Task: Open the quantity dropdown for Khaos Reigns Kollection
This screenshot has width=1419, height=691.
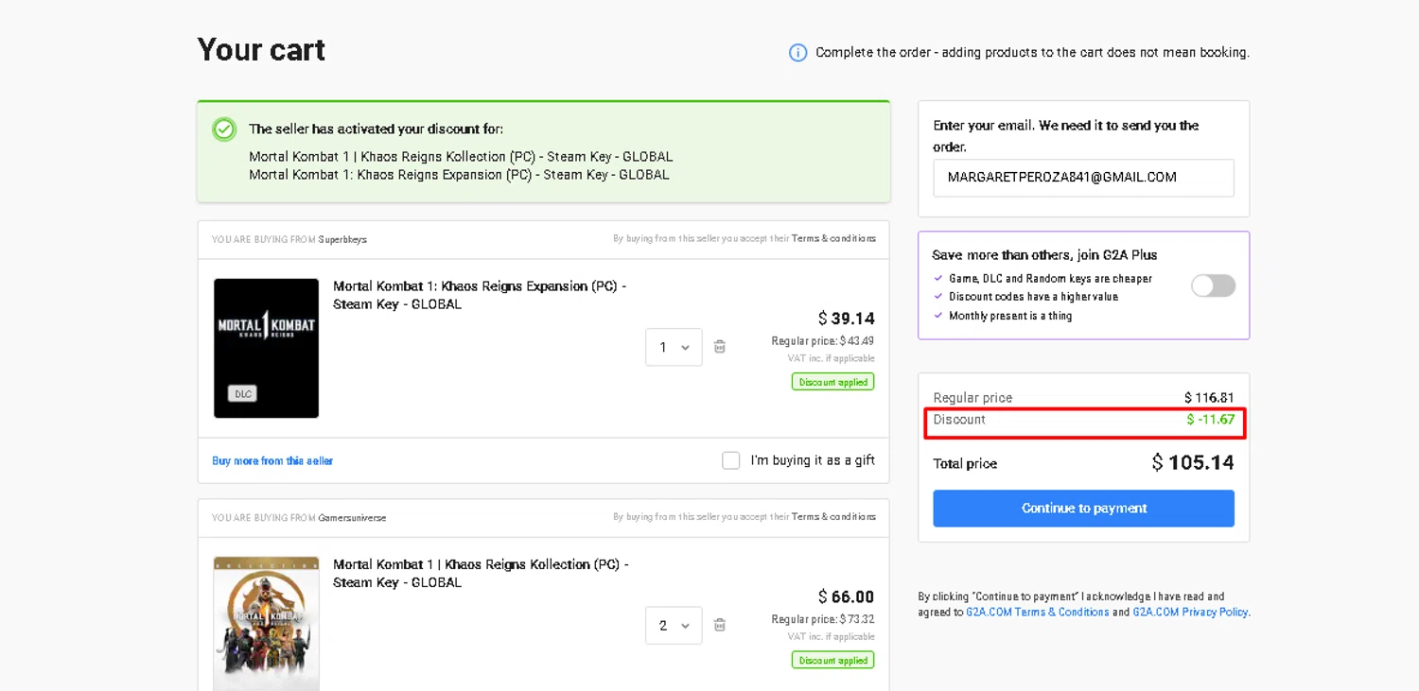Action: pos(674,625)
